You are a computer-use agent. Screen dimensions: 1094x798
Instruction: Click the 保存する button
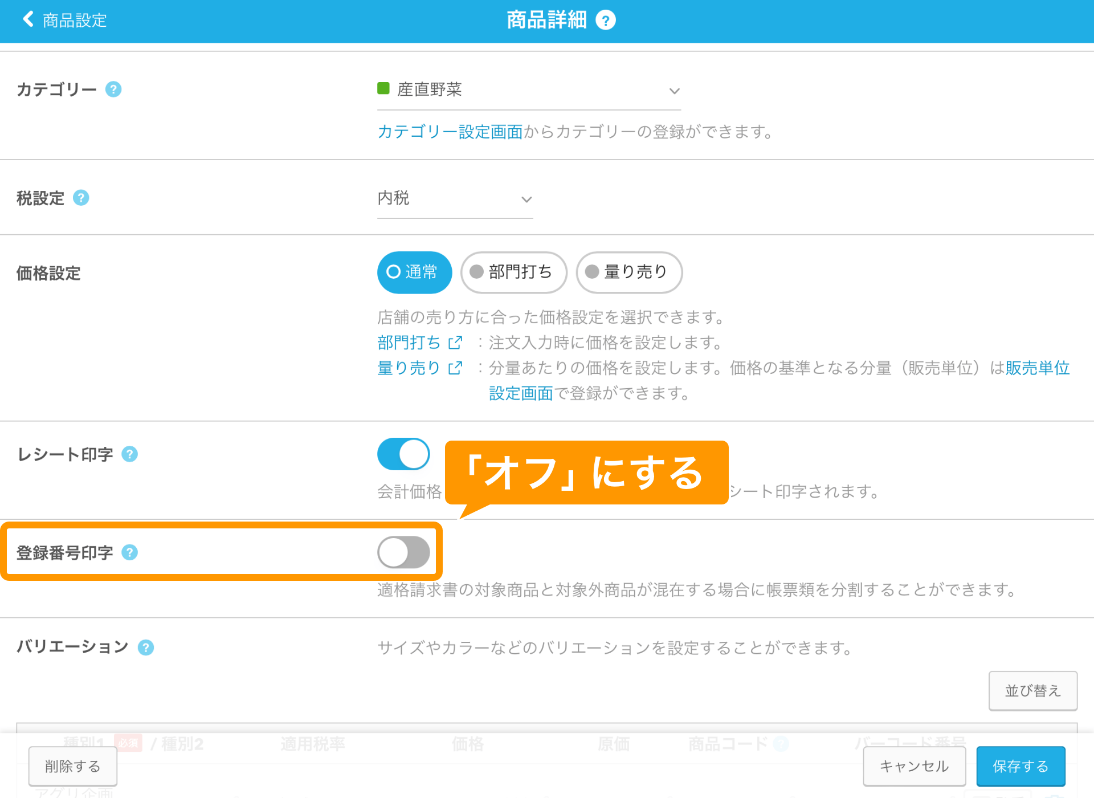click(1020, 766)
